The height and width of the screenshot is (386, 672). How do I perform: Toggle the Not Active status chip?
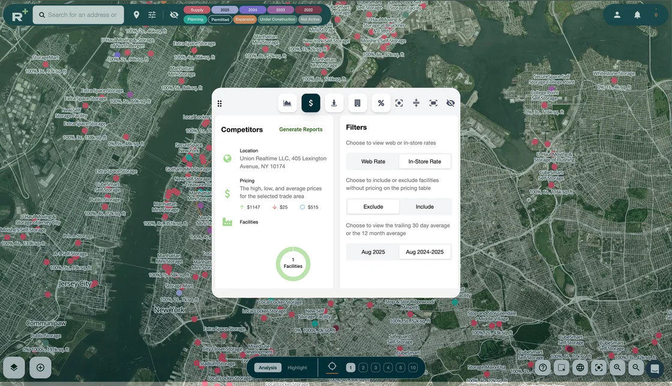pyautogui.click(x=310, y=19)
